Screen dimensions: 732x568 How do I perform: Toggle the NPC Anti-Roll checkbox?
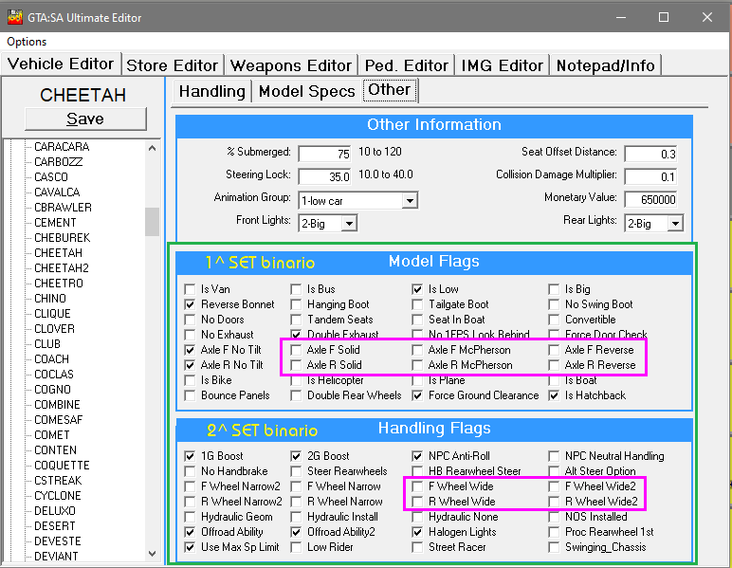(x=417, y=456)
